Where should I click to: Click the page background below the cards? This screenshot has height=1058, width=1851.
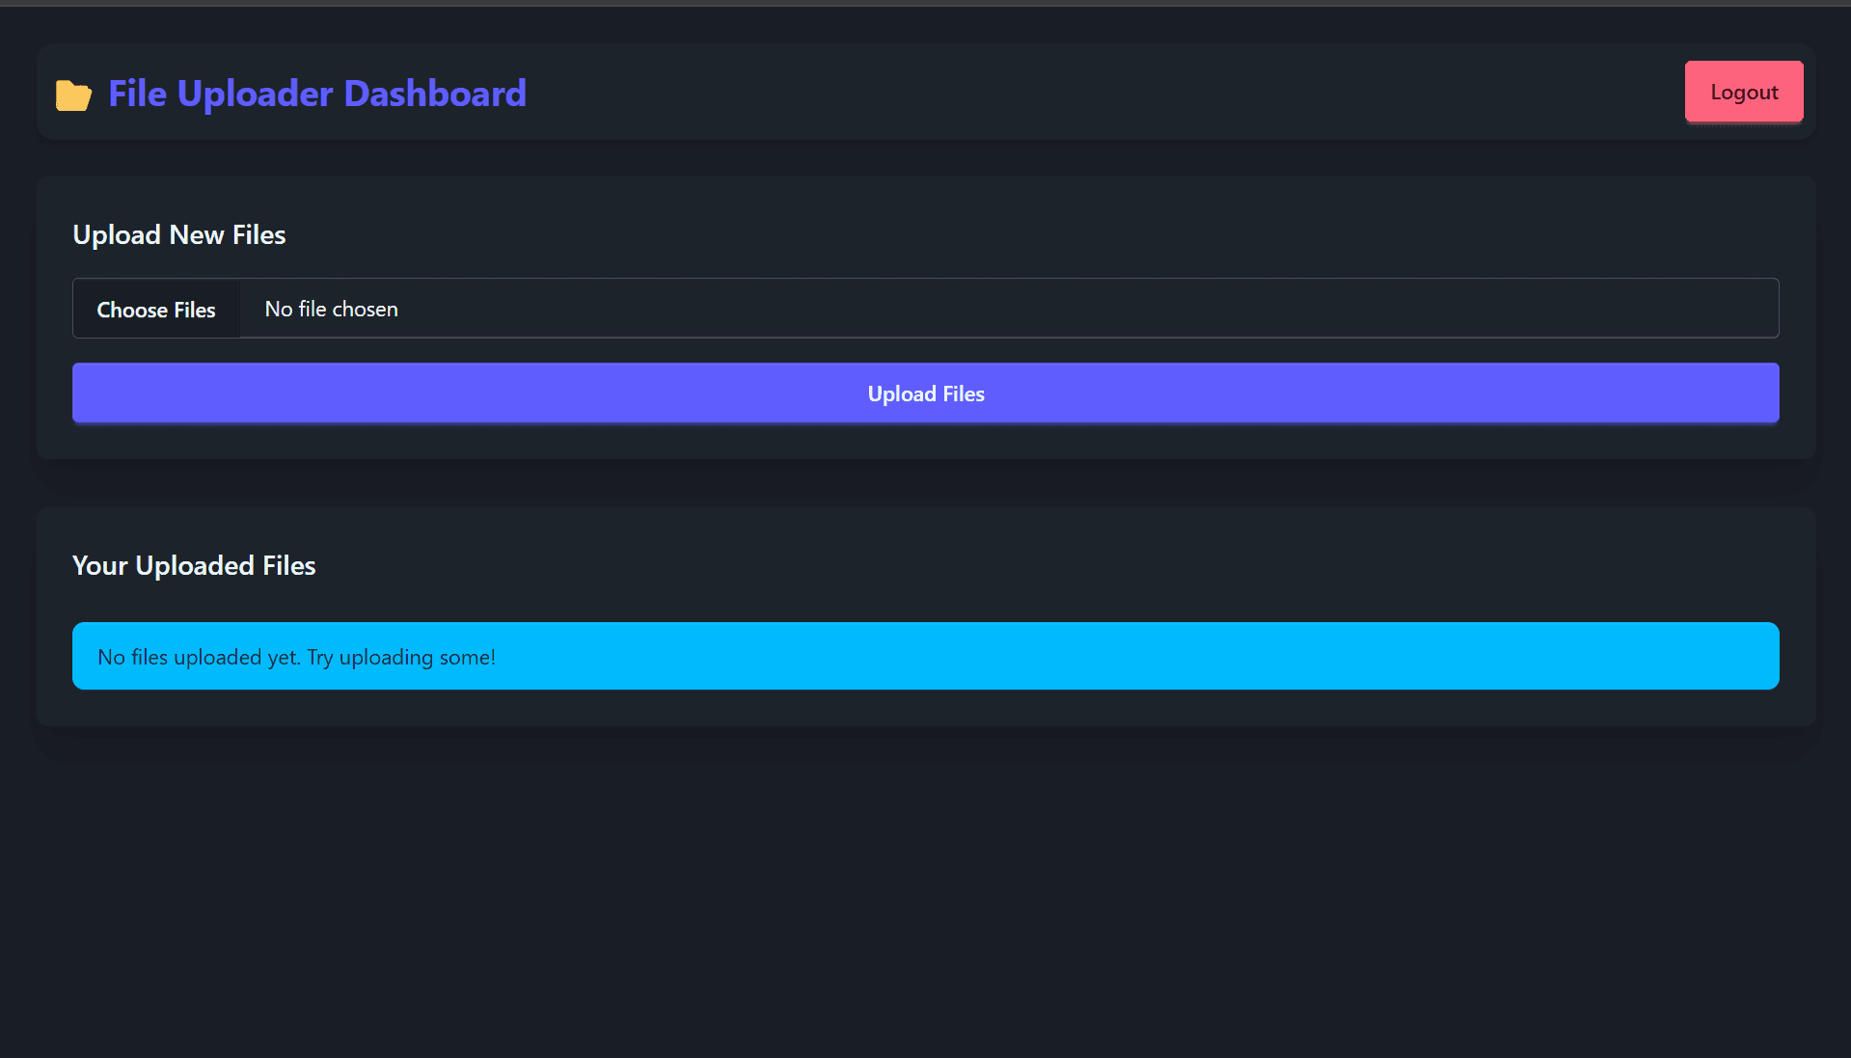(926, 897)
